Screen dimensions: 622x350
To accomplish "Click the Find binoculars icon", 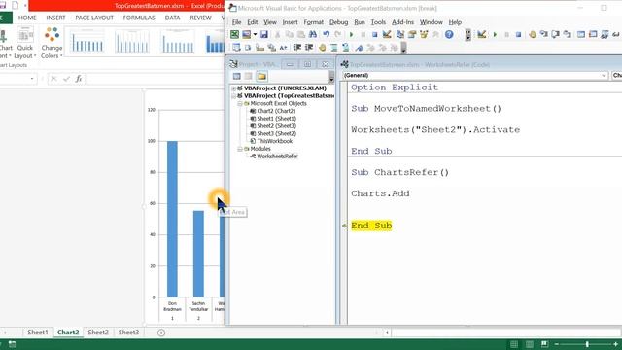I will point(313,35).
